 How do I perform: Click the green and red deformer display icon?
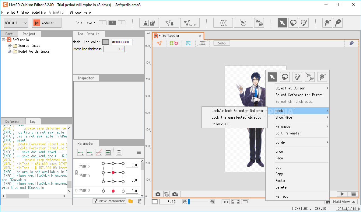[174, 43]
